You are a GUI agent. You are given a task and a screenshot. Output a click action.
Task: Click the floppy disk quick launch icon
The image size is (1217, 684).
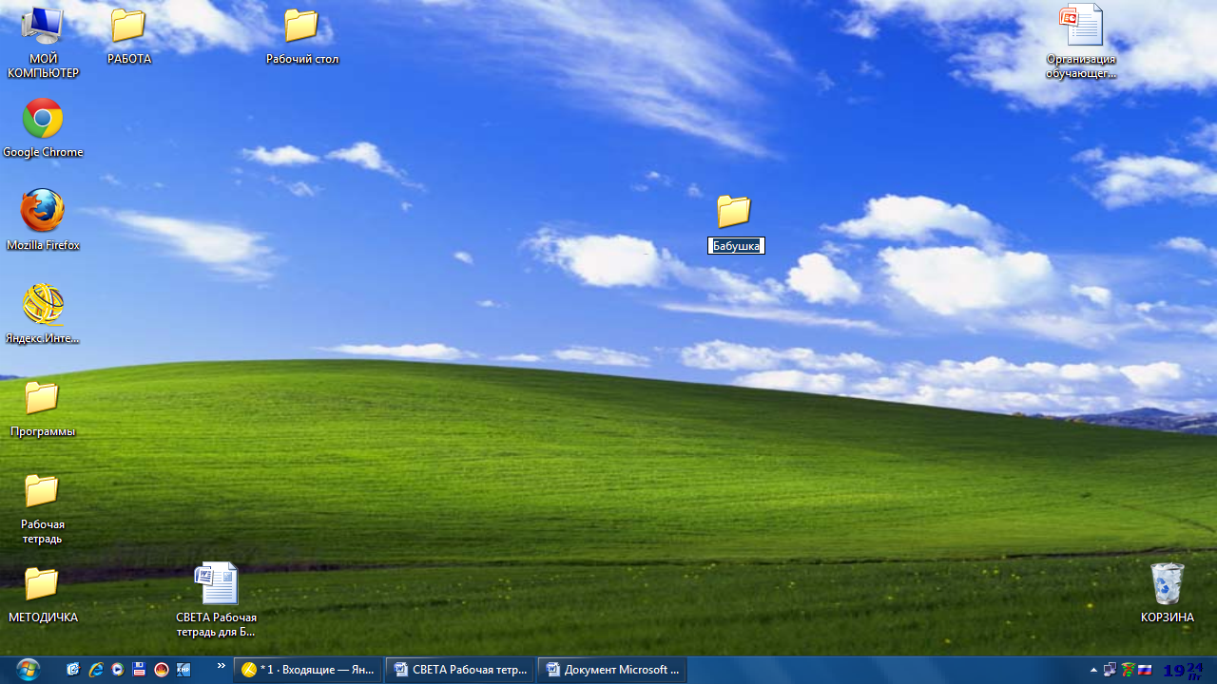139,670
